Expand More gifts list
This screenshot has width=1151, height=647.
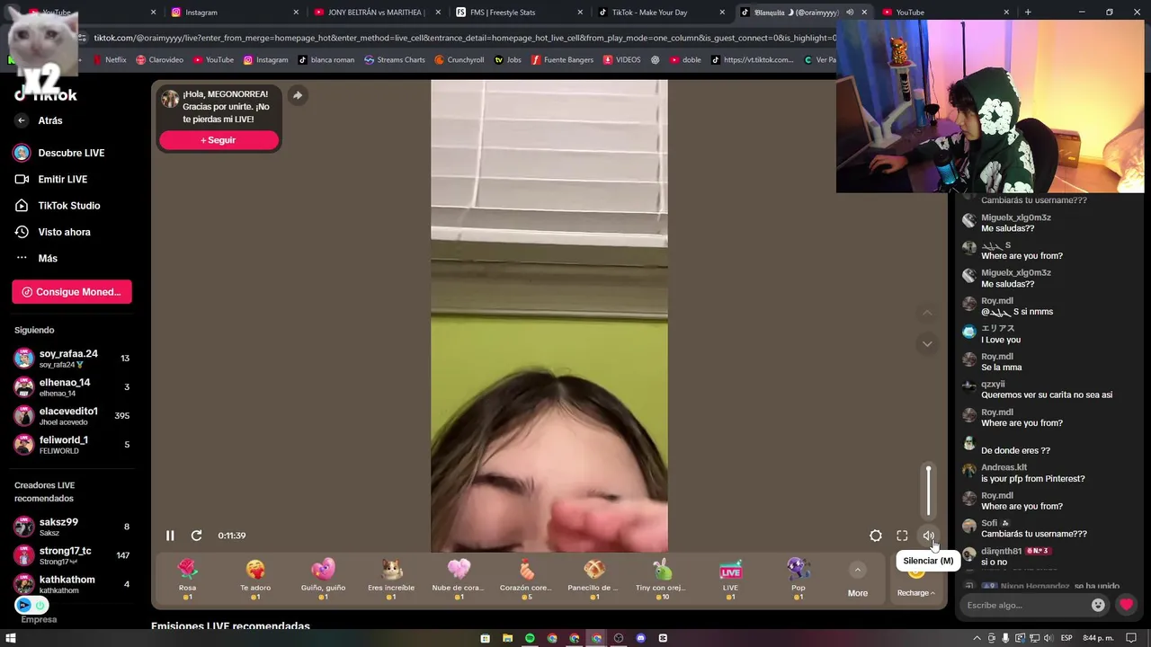click(x=858, y=581)
